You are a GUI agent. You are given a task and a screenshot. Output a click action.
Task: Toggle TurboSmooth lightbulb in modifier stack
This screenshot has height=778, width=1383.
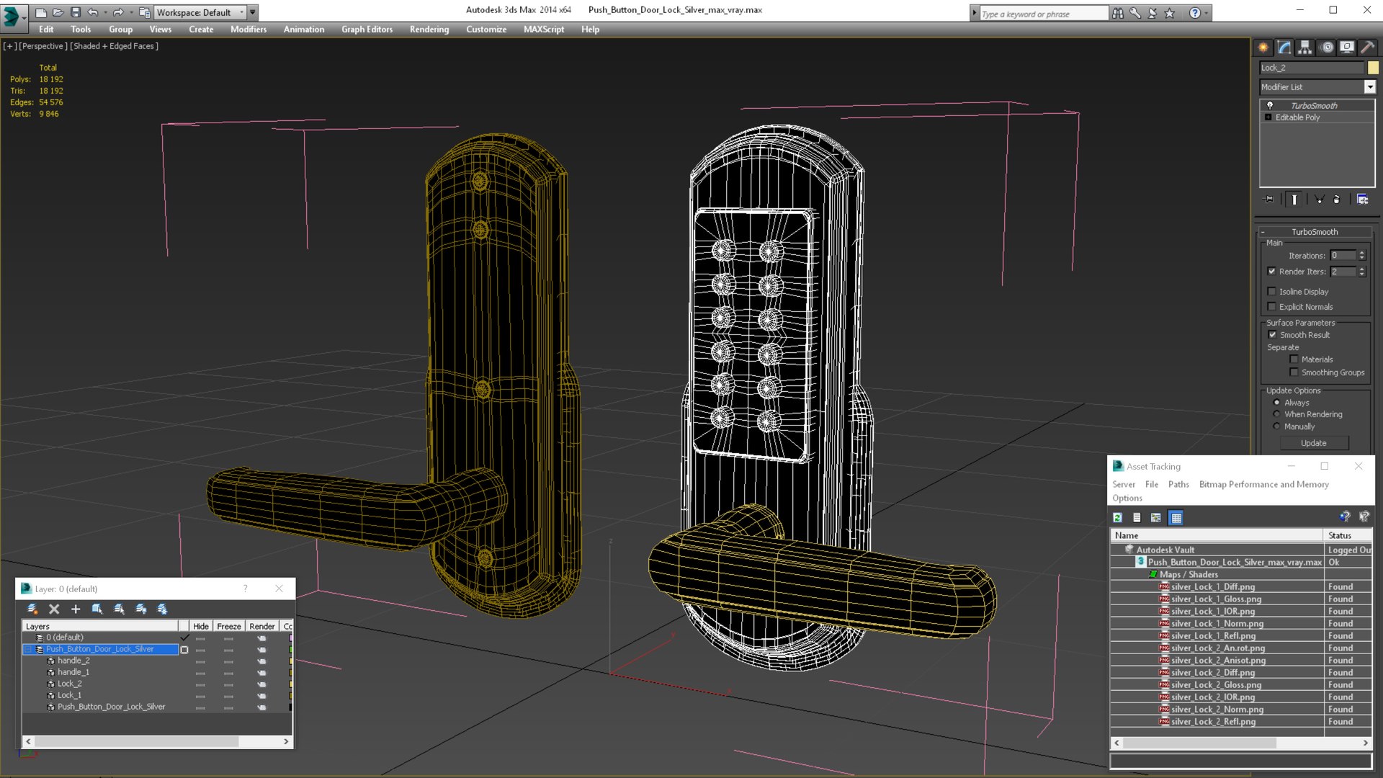pos(1270,105)
